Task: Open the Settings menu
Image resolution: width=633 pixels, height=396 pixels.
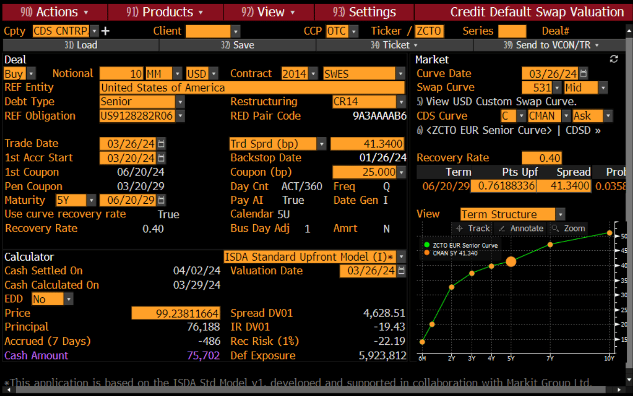Action: [364, 12]
